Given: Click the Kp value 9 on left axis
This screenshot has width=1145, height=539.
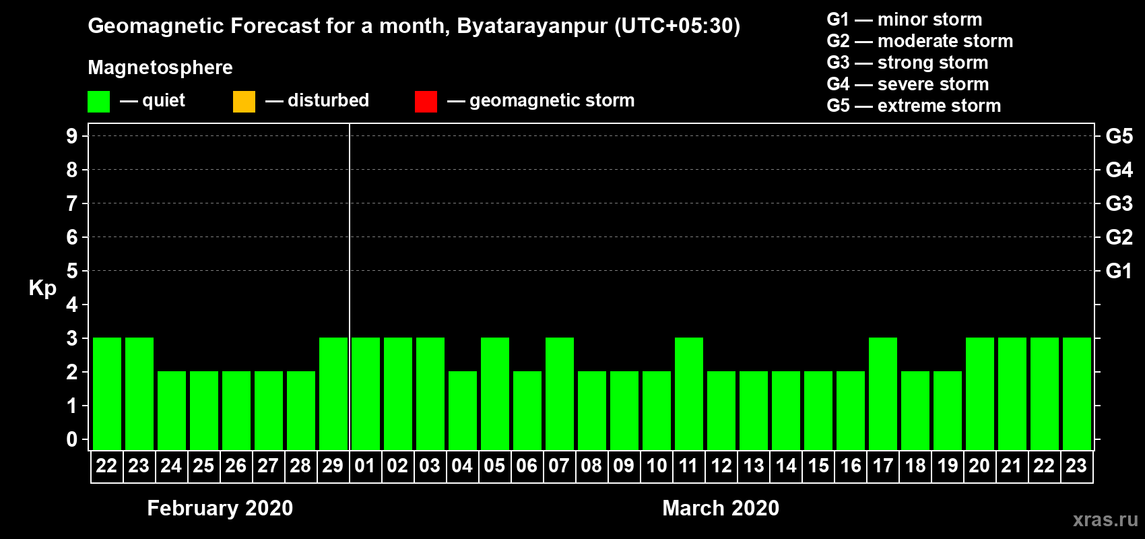Looking at the screenshot, I should click(72, 136).
